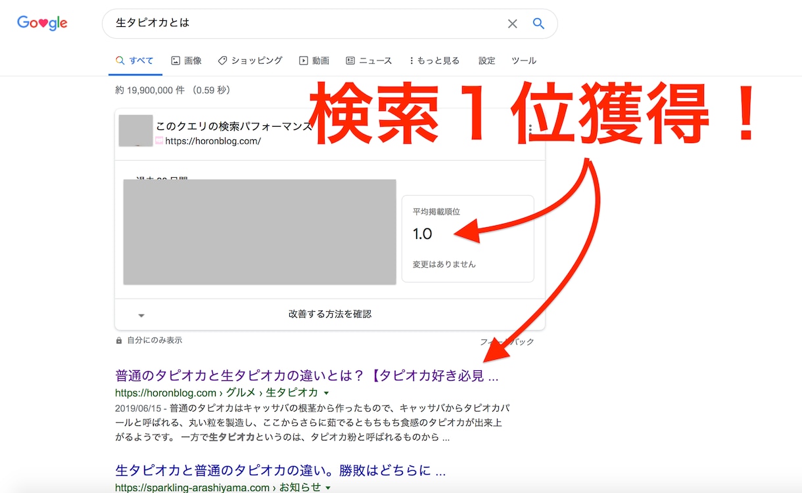
Task: Click the down arrow beside 改善する方法を確認
Action: [141, 316]
